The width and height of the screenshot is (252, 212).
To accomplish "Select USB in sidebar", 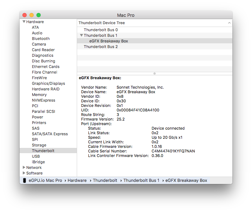I will click(x=36, y=156).
